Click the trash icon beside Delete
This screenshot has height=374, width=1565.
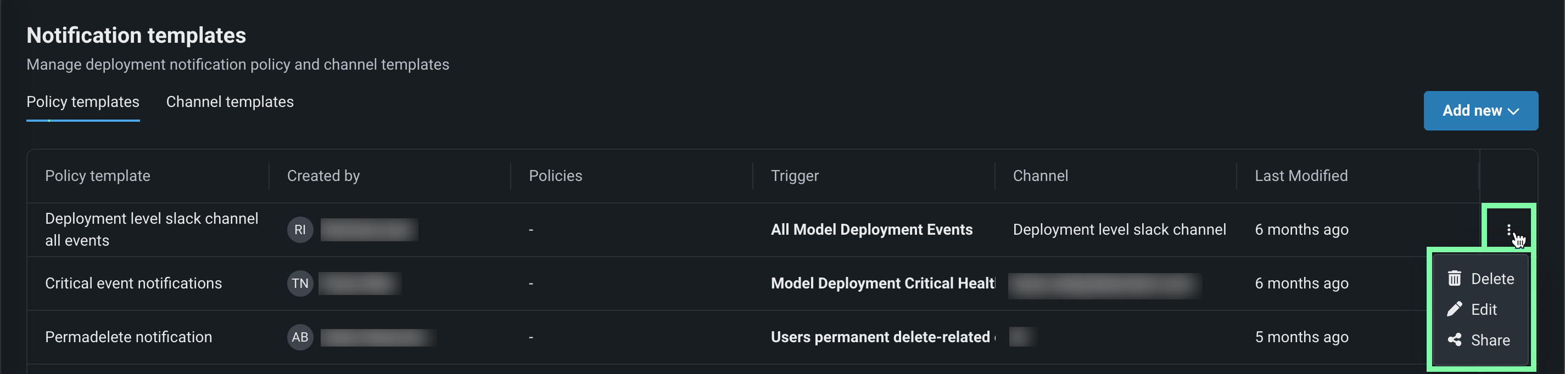[1455, 279]
